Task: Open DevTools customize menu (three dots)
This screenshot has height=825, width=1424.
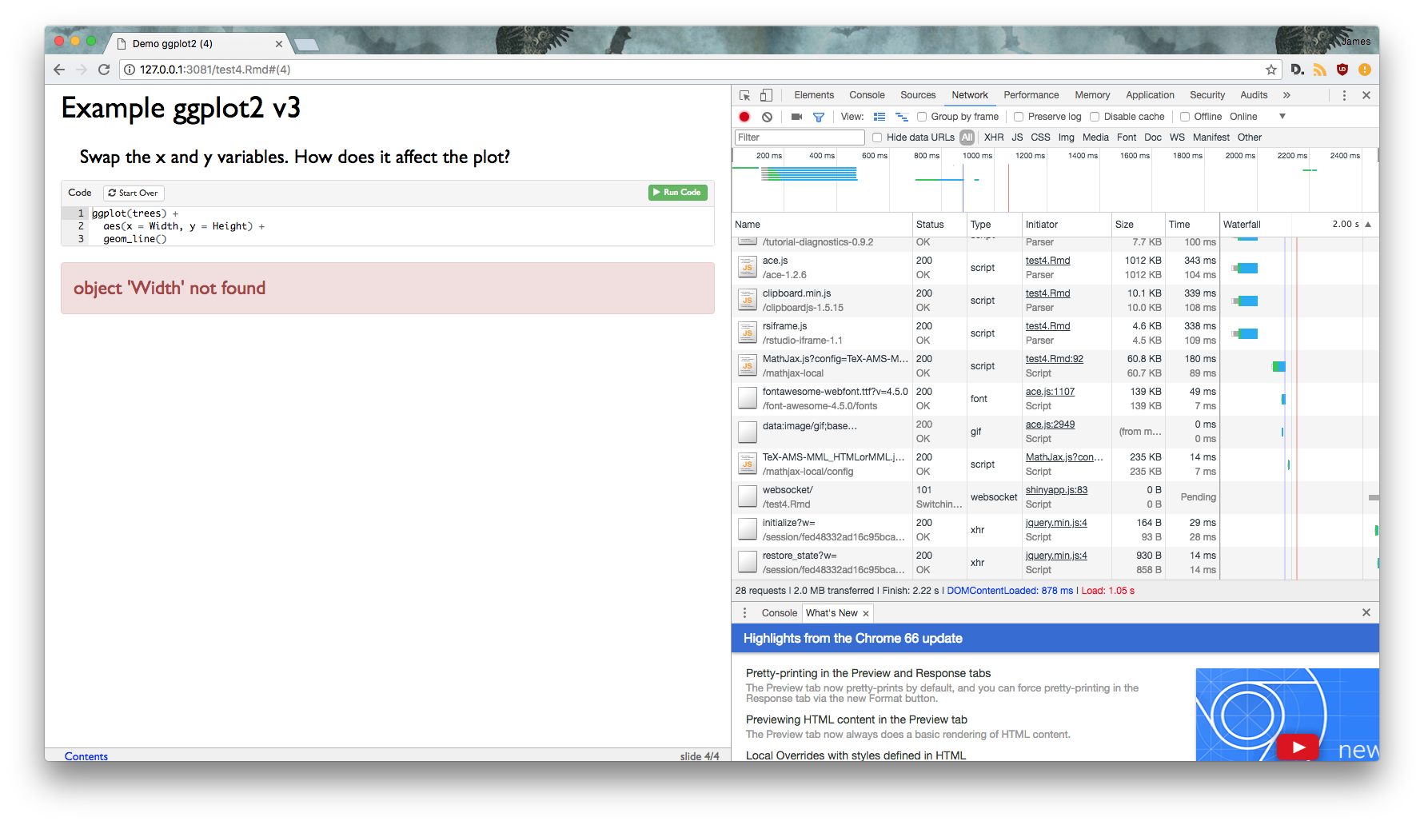Action: click(x=1344, y=94)
